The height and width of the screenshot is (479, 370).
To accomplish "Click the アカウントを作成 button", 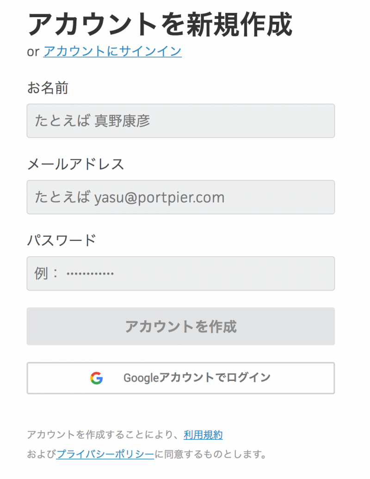I will (180, 326).
